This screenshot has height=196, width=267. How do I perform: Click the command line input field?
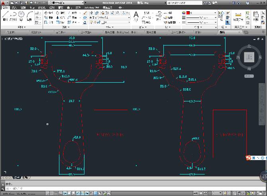pos(136,188)
